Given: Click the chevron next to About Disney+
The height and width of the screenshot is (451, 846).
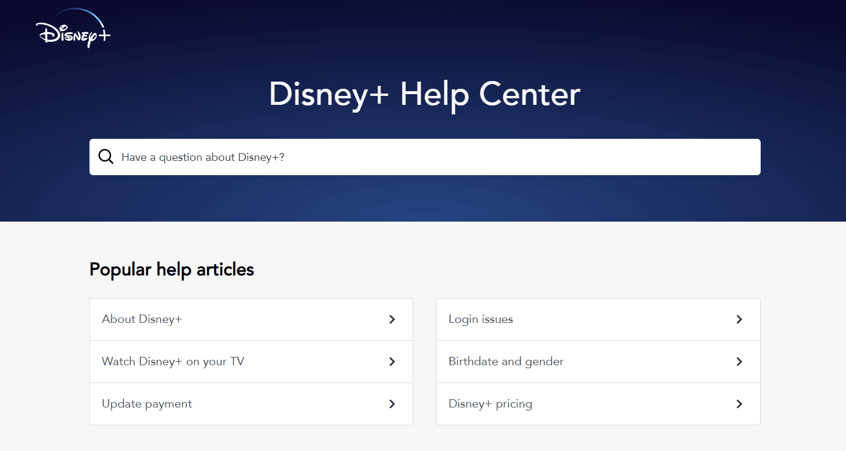Looking at the screenshot, I should coord(392,319).
